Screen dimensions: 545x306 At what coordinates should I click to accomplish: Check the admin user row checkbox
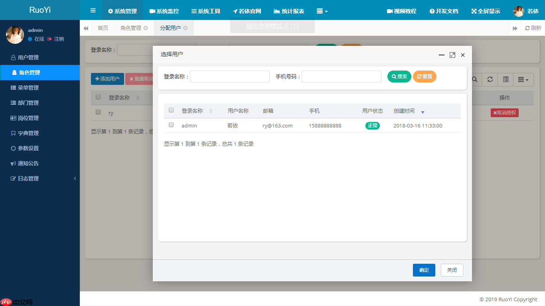[x=171, y=125]
